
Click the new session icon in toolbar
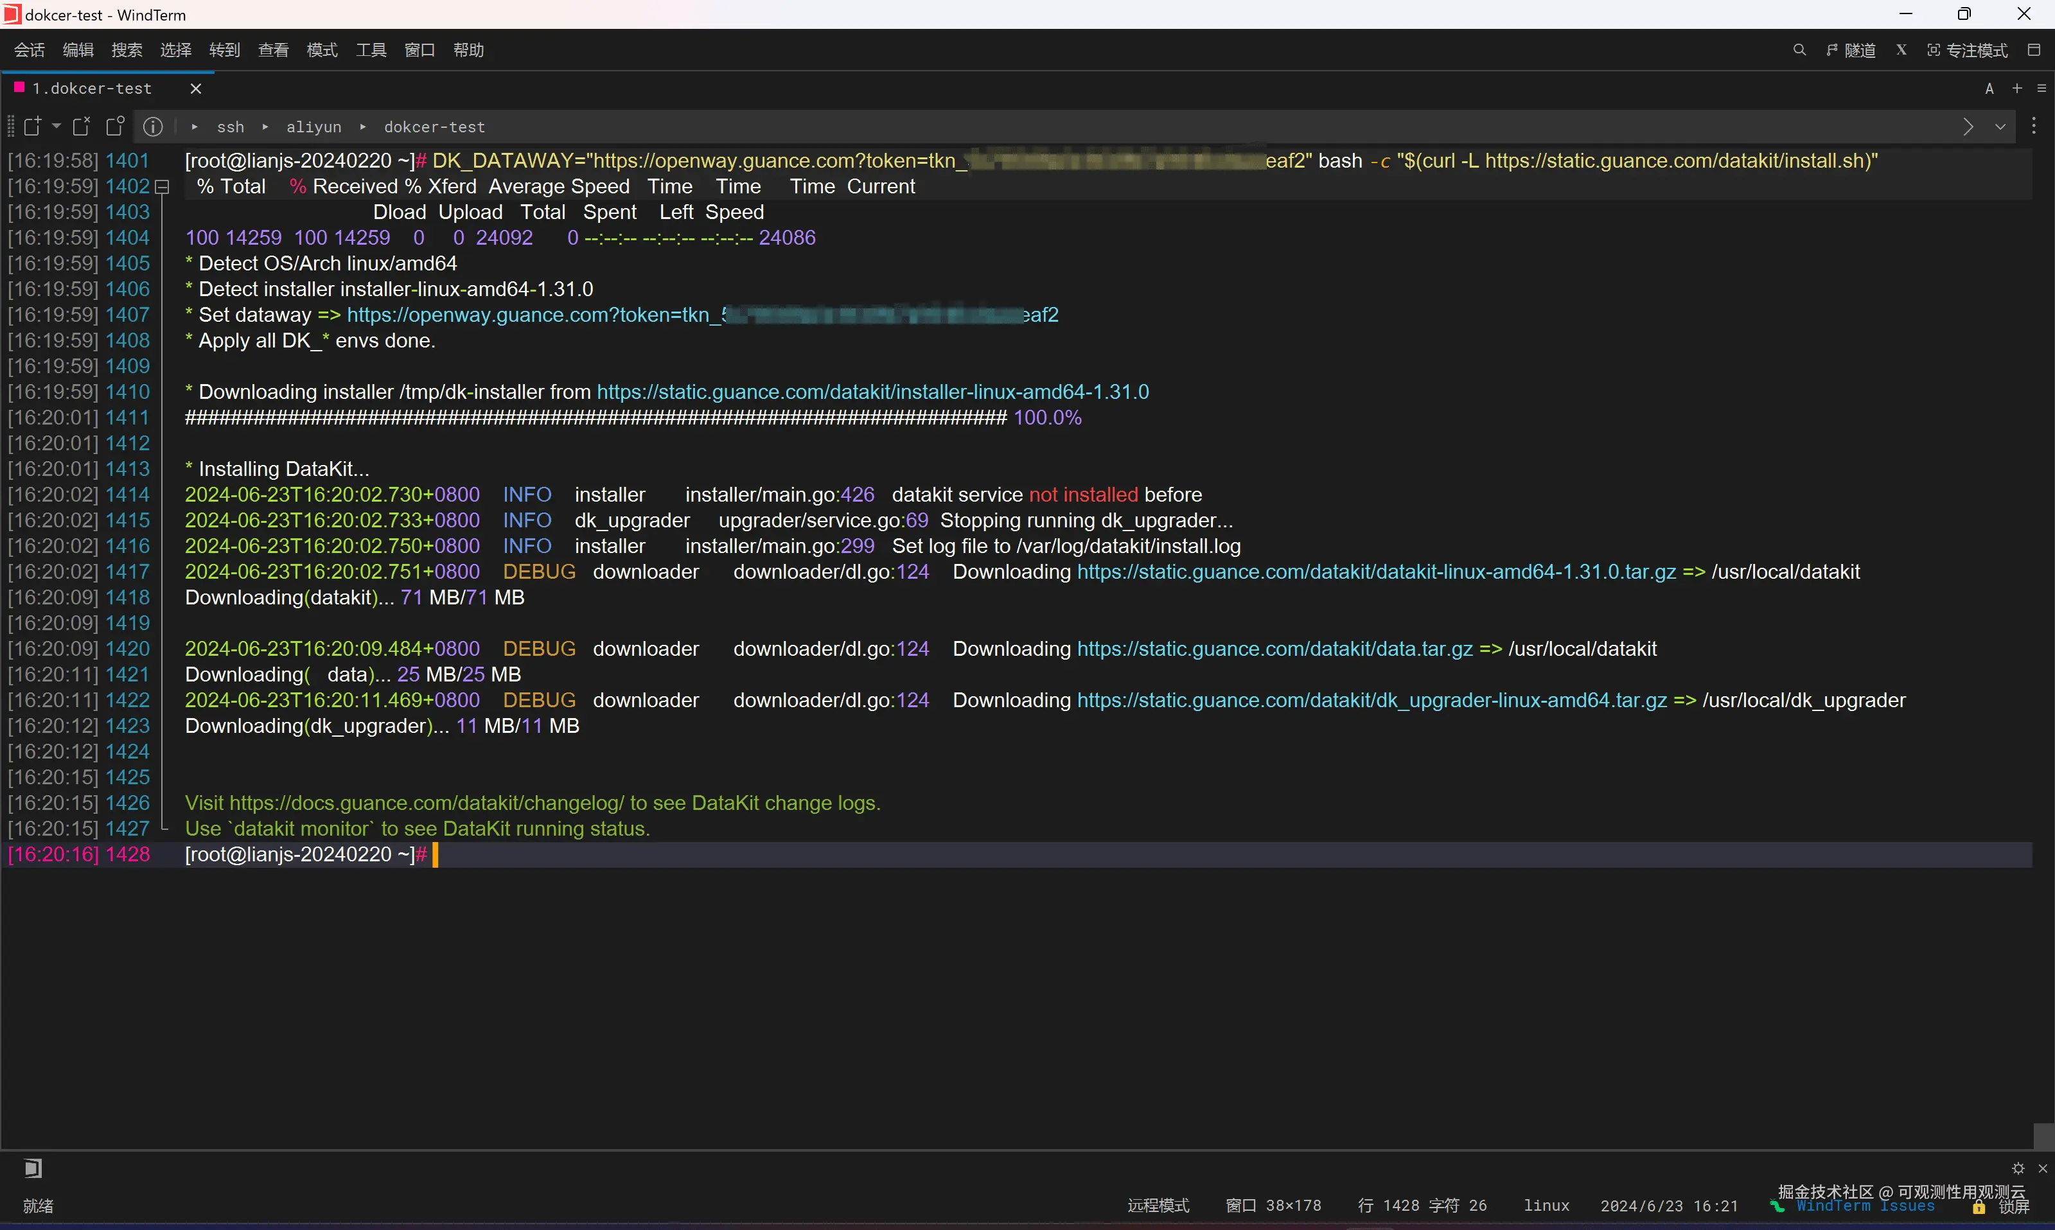pos(32,126)
